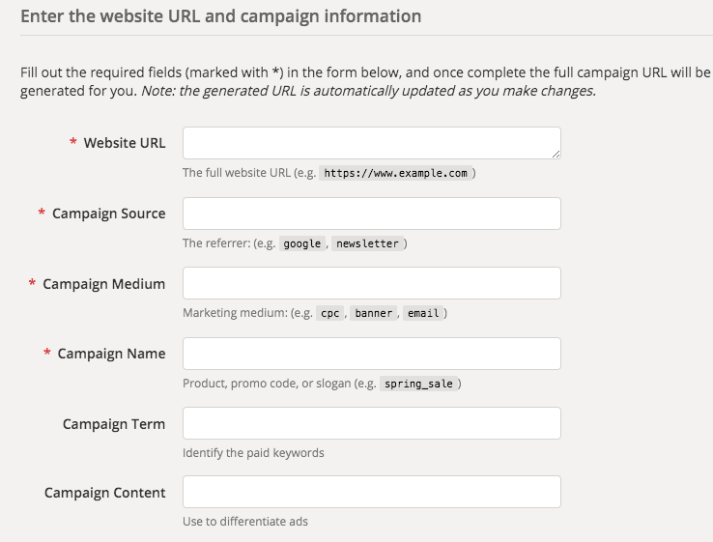Image resolution: width=713 pixels, height=542 pixels.
Task: Click the spring_sale example tag
Action: (418, 384)
